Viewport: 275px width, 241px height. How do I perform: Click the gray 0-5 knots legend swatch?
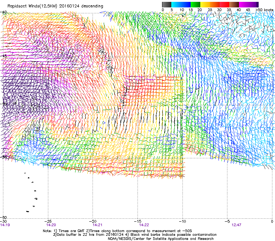point(166,4)
